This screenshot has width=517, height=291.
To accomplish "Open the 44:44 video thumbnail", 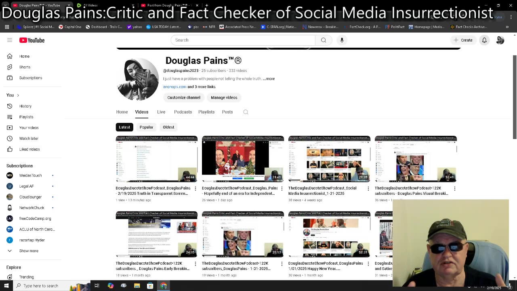I will [x=157, y=159].
